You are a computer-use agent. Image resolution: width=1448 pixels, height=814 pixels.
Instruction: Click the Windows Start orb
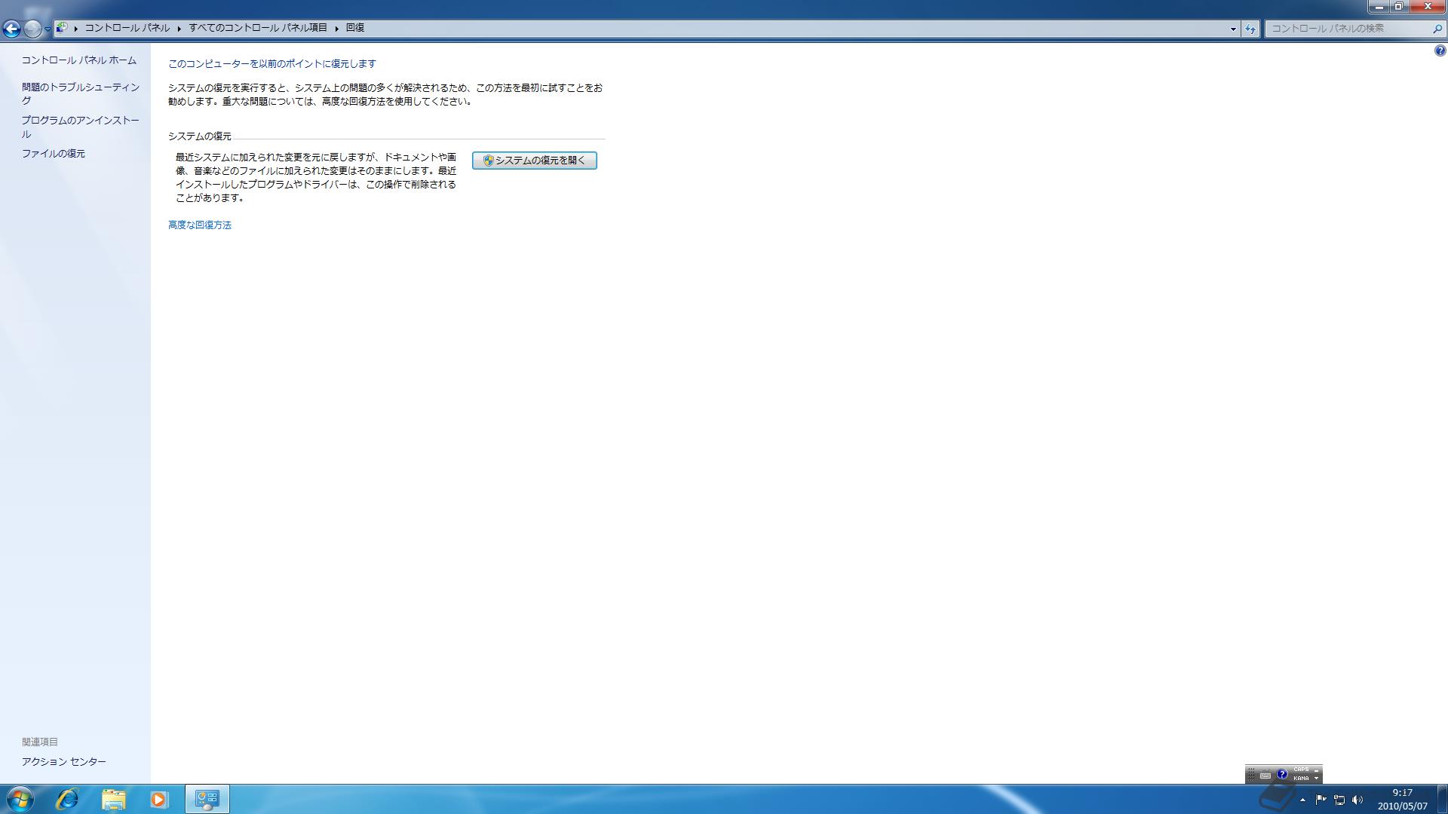tap(20, 799)
